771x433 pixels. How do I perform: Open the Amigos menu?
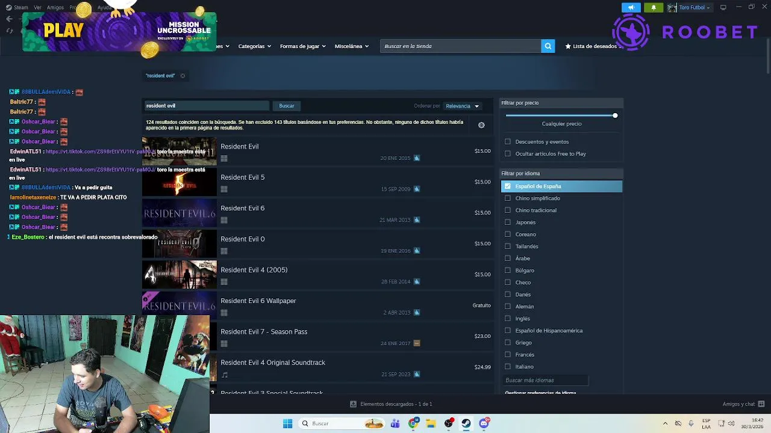pyautogui.click(x=55, y=8)
